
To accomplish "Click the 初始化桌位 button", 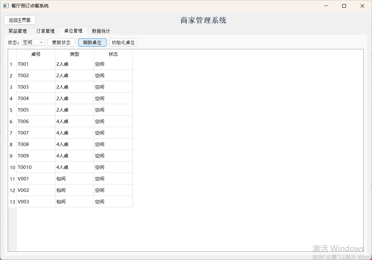I will coord(123,42).
